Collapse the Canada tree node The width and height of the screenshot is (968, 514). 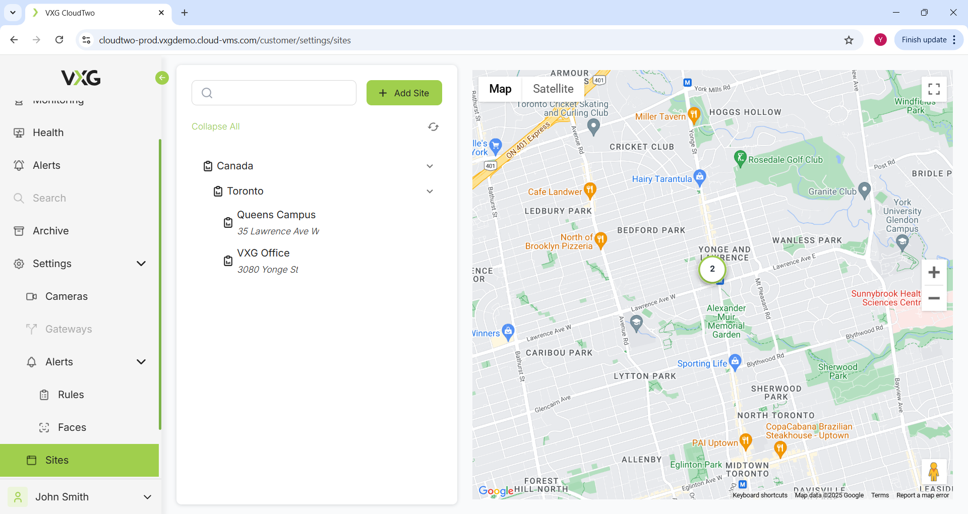pyautogui.click(x=430, y=166)
